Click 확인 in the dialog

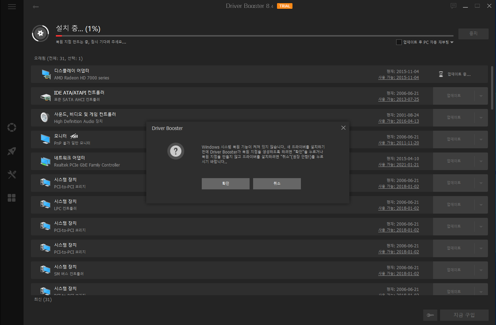[226, 184]
